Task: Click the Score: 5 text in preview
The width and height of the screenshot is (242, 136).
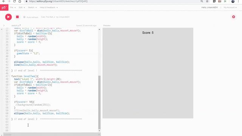Action: coord(148,33)
